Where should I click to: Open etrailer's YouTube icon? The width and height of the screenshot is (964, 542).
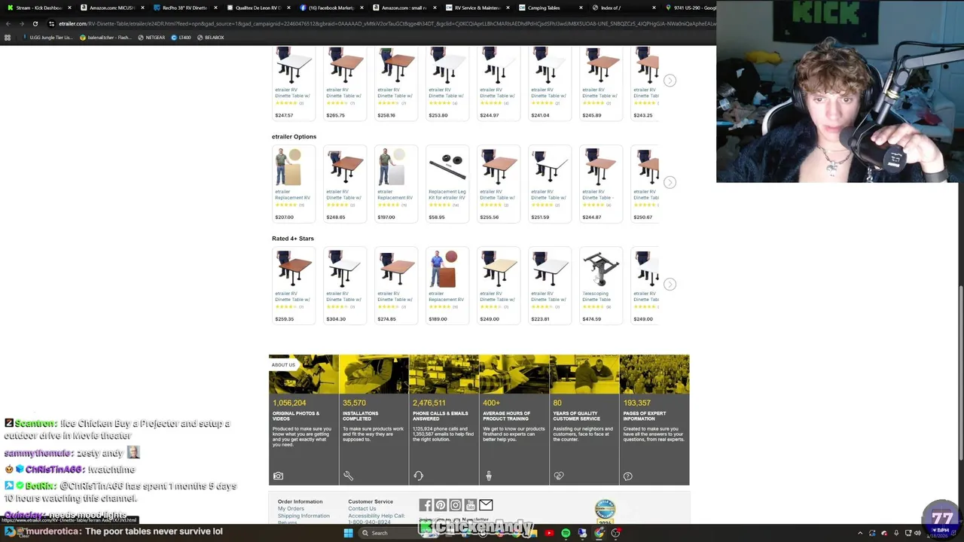coord(471,505)
